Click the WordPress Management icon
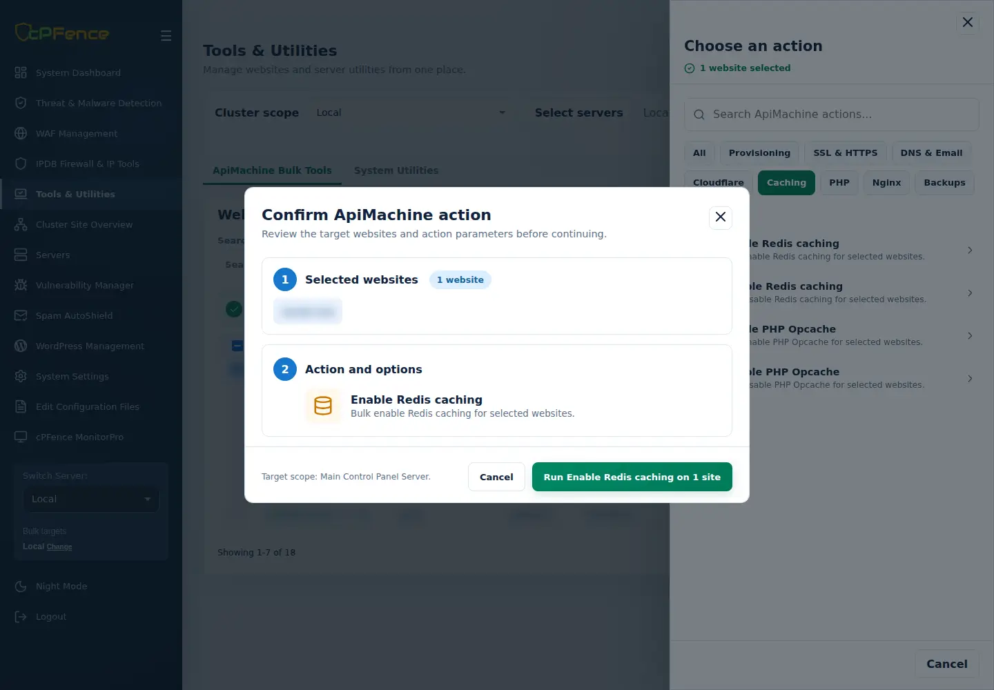 21,346
